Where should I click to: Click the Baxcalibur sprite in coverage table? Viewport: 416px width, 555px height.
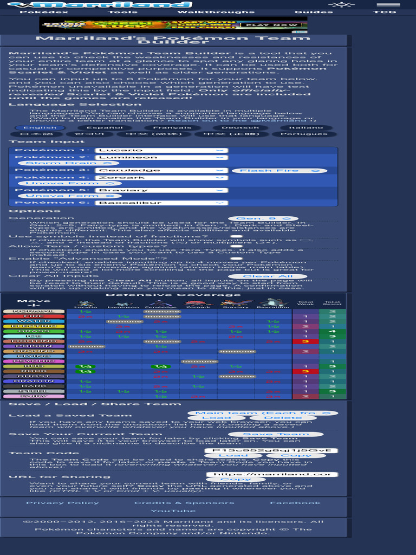click(274, 303)
